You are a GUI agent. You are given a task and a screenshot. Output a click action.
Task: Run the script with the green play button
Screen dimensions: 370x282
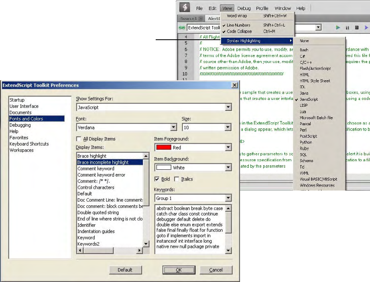[338, 28]
